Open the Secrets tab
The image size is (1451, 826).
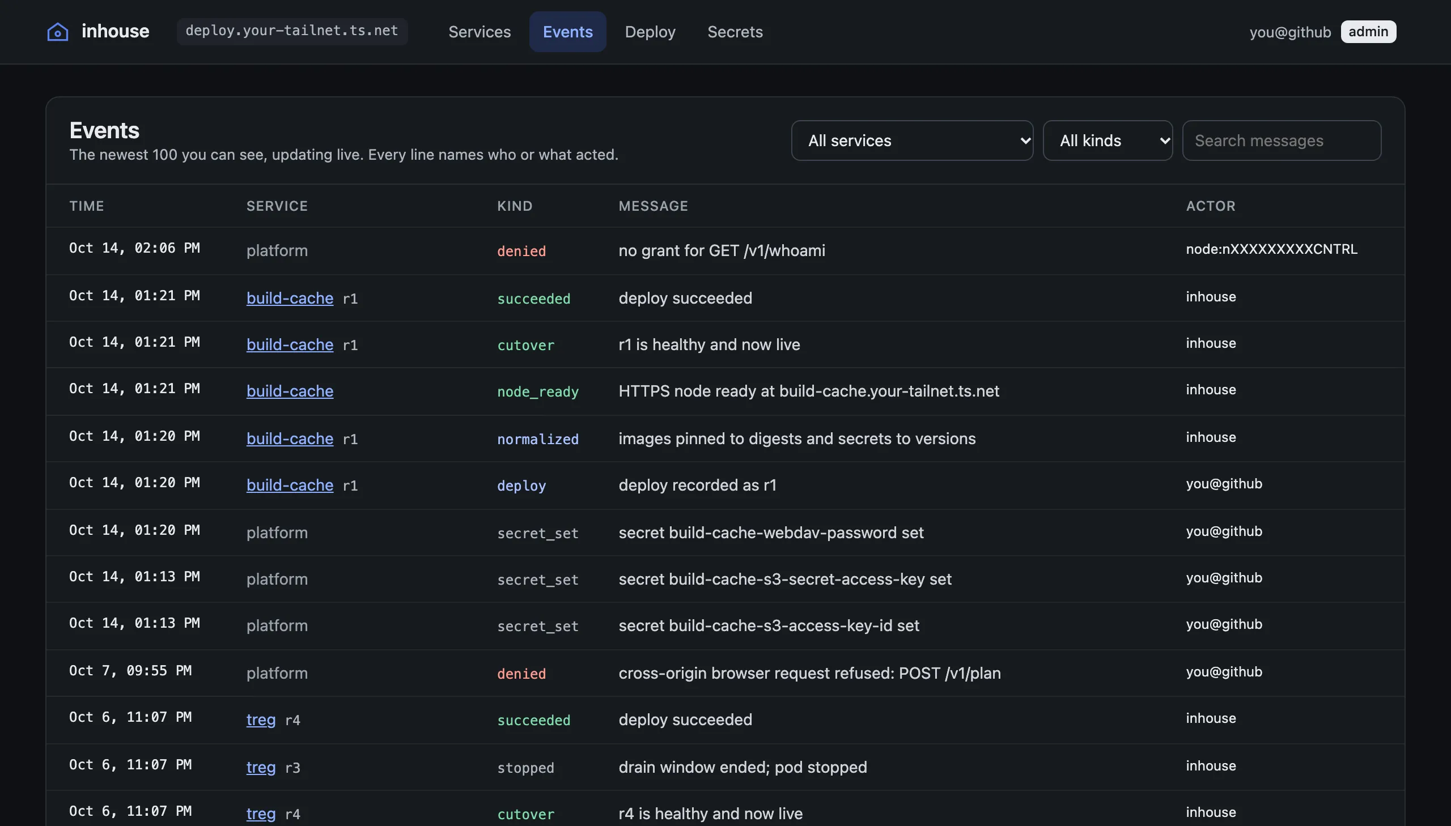point(735,32)
